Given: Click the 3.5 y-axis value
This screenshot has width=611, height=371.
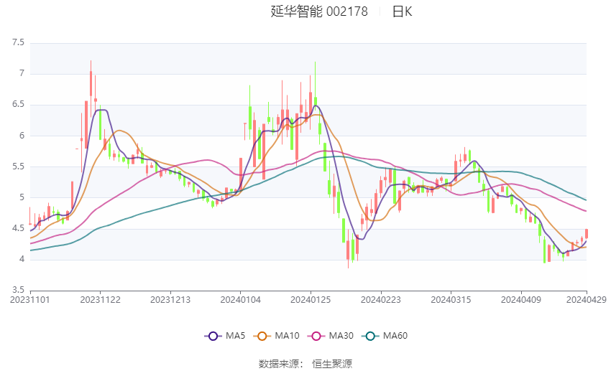Looking at the screenshot, I should click(x=18, y=290).
